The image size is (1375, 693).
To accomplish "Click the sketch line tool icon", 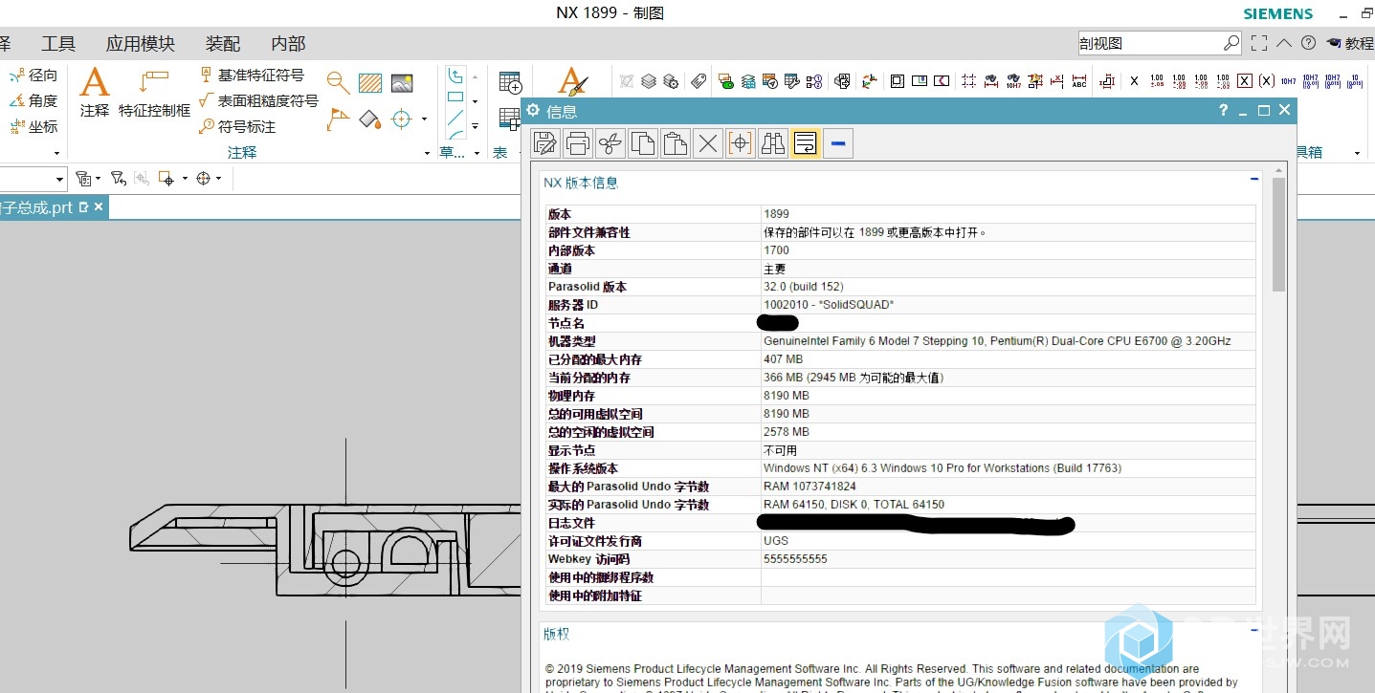I will (456, 119).
